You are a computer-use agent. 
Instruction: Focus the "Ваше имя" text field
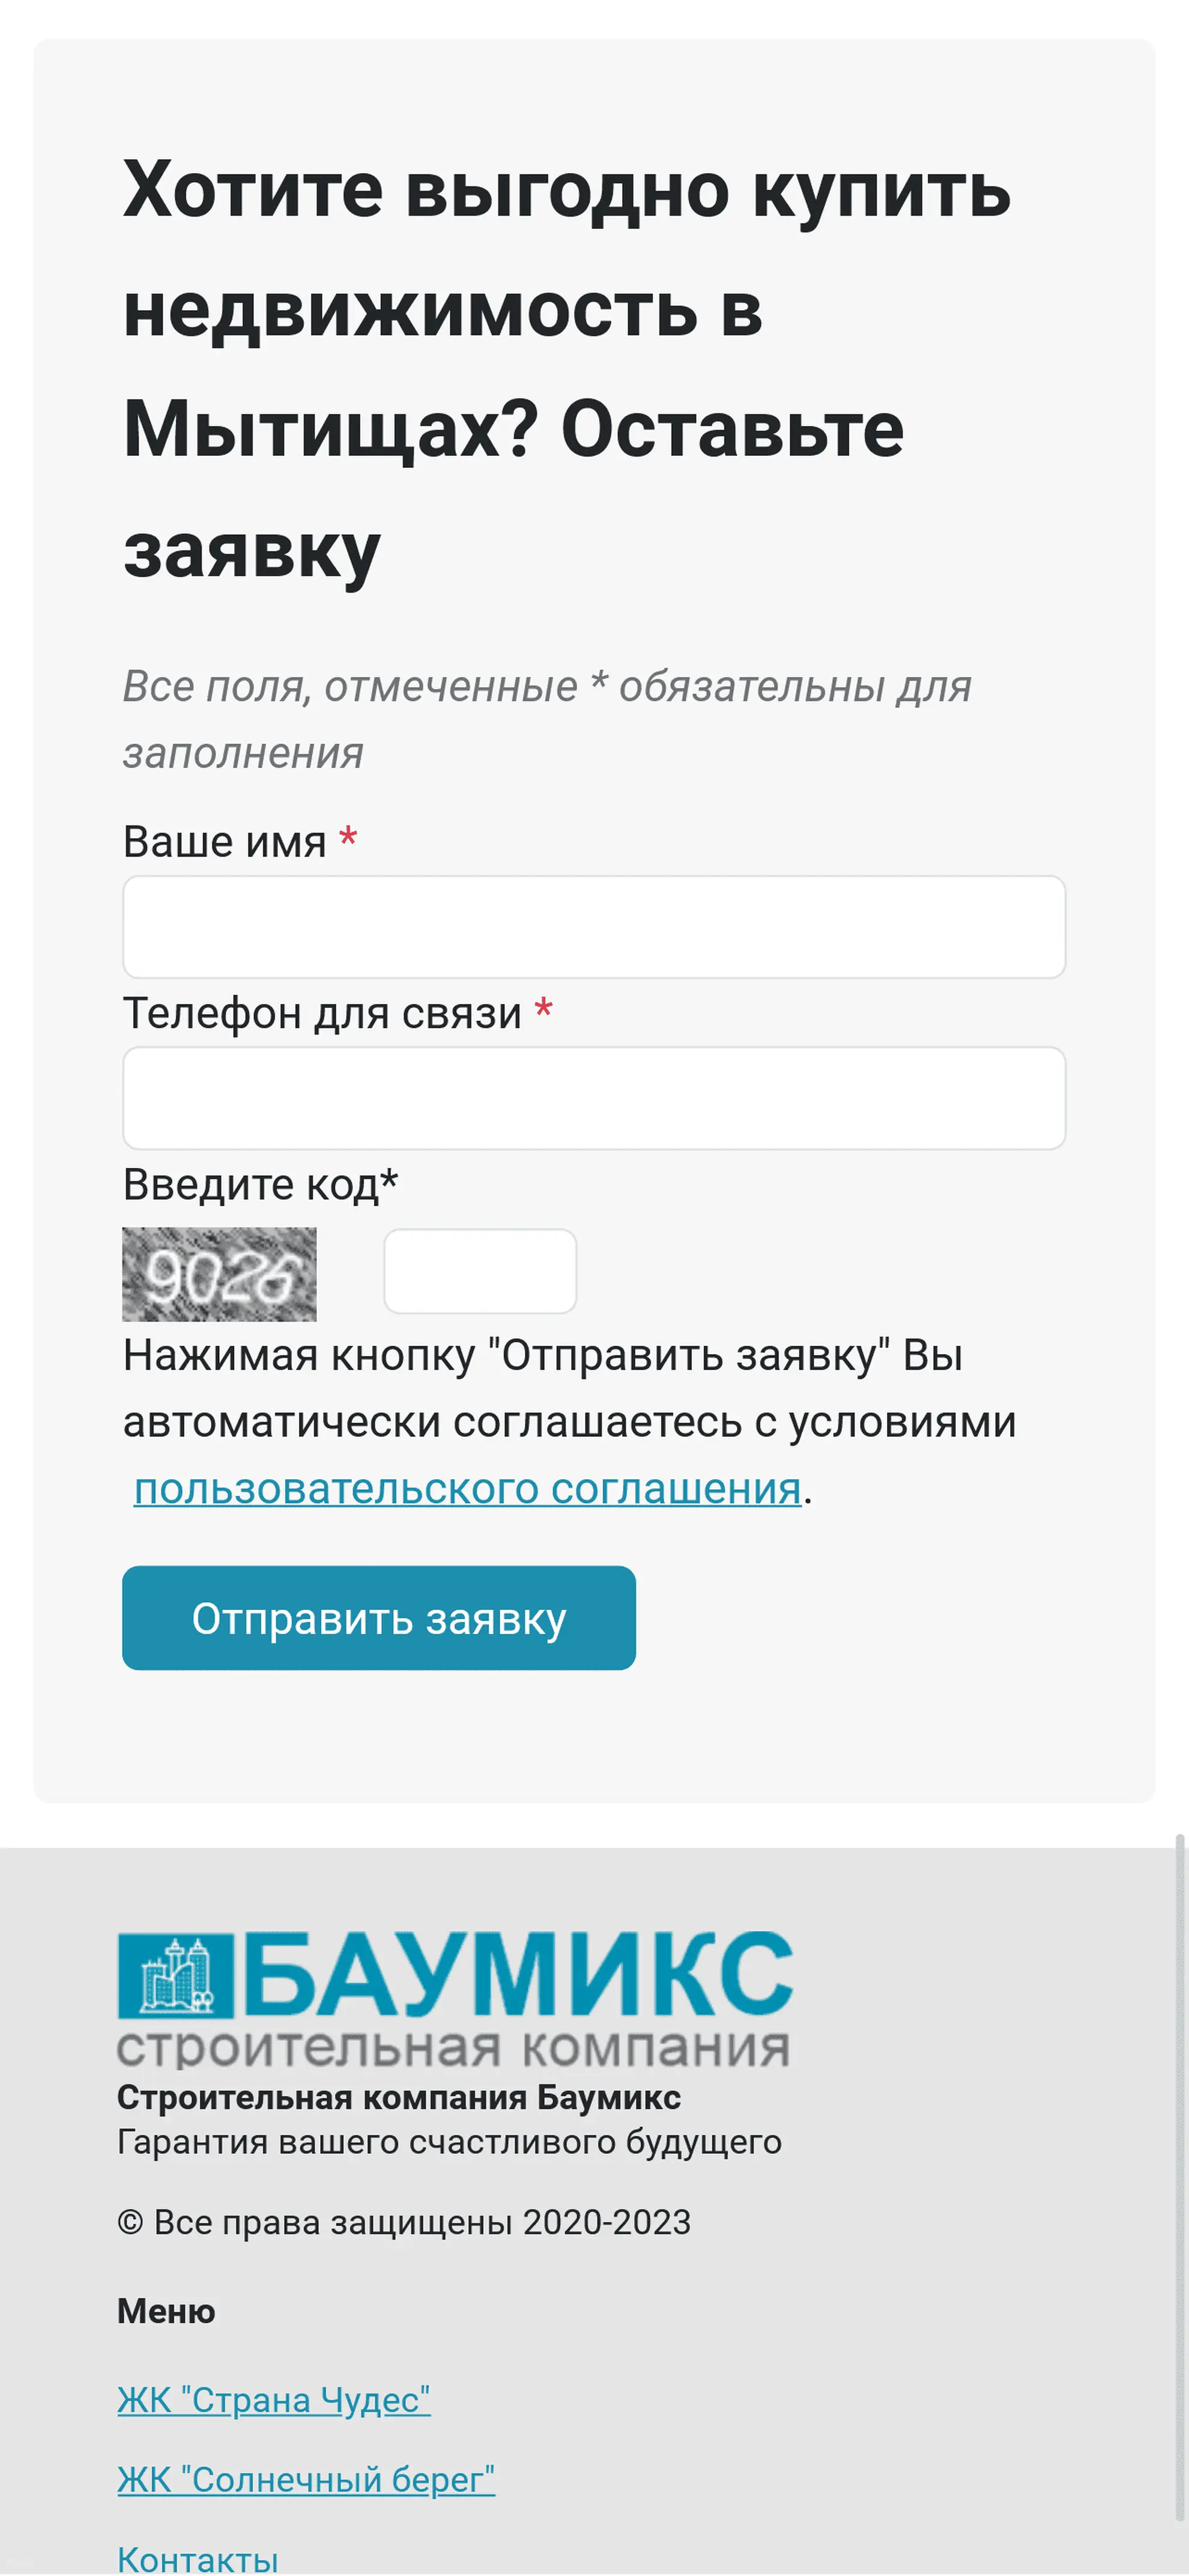[594, 927]
